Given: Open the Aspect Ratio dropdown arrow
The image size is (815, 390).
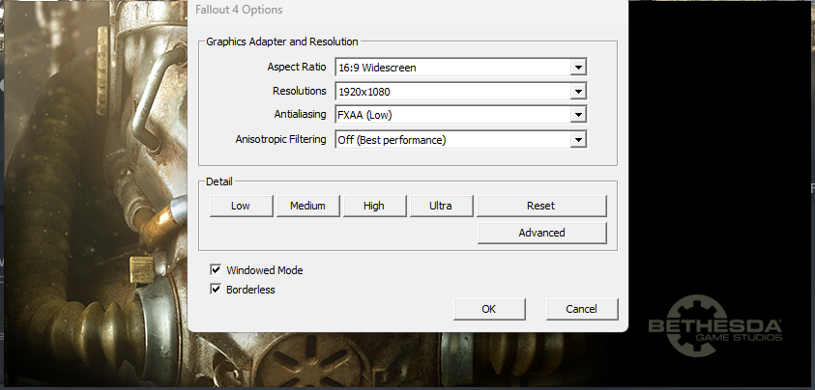Looking at the screenshot, I should [x=578, y=68].
